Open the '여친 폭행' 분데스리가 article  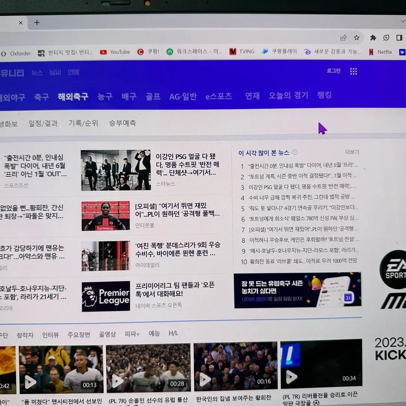177,249
